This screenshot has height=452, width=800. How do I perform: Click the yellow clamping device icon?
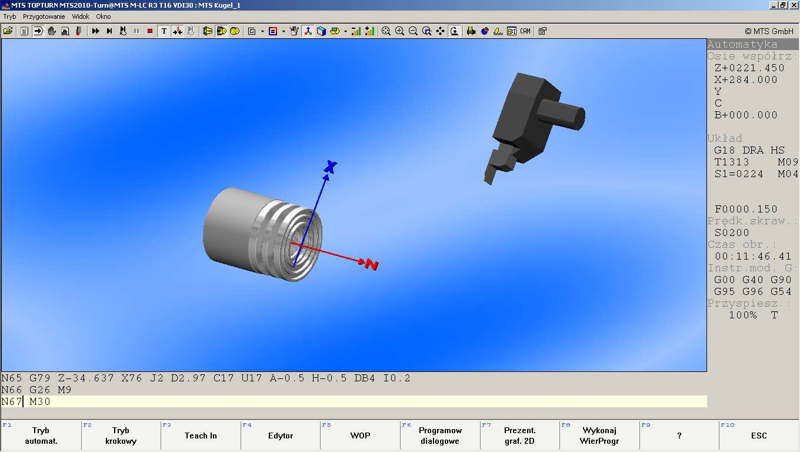[x=208, y=31]
